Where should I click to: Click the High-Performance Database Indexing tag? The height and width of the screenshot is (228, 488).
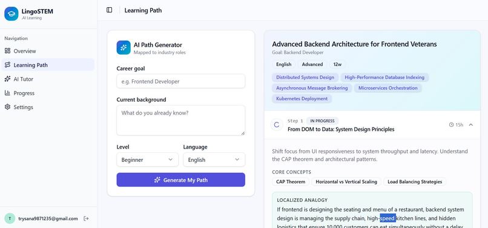384,78
